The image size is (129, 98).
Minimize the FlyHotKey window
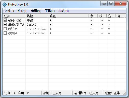pos(104,4)
